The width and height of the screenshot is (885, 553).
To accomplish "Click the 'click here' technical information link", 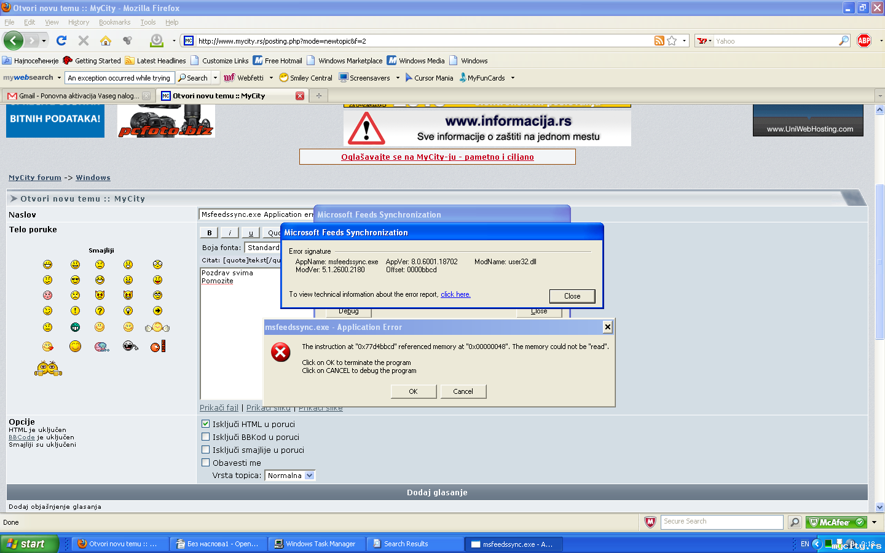I will (x=455, y=294).
